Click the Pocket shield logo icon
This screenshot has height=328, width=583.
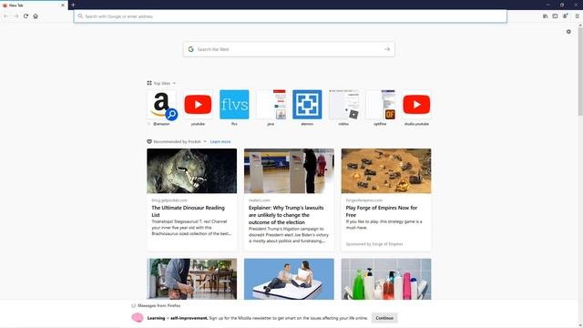pos(149,142)
